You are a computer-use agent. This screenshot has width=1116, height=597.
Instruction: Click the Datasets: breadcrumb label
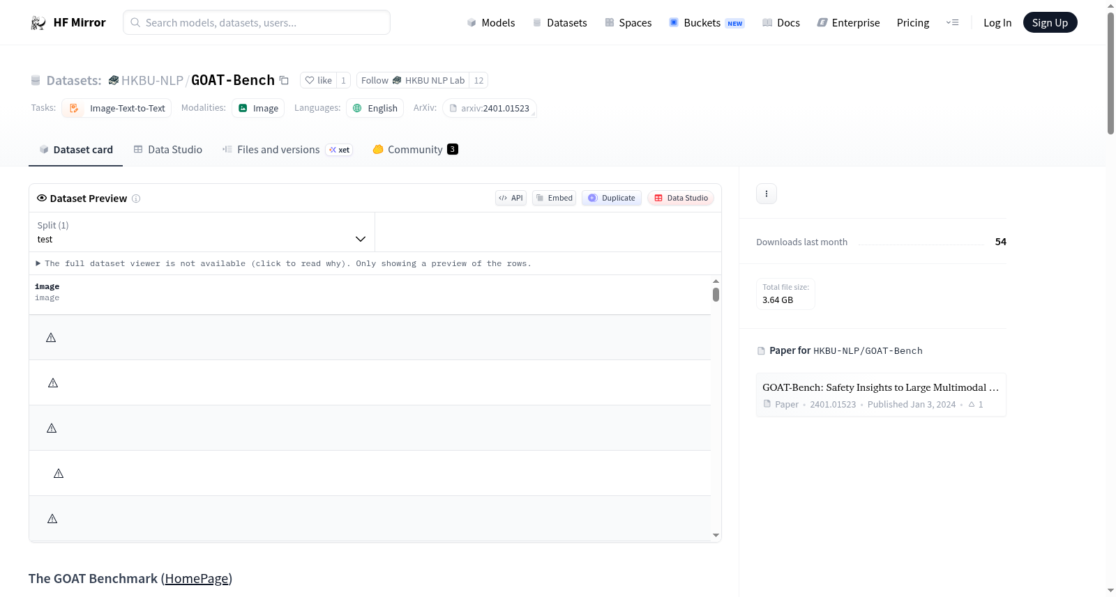coord(74,80)
